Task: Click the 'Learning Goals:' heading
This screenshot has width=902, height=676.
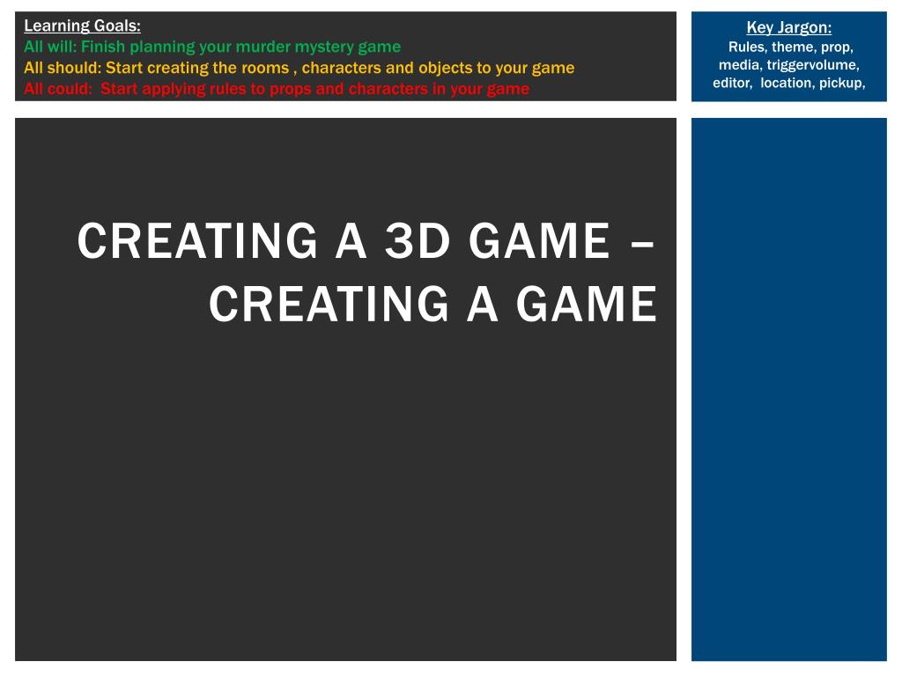Action: pos(82,26)
